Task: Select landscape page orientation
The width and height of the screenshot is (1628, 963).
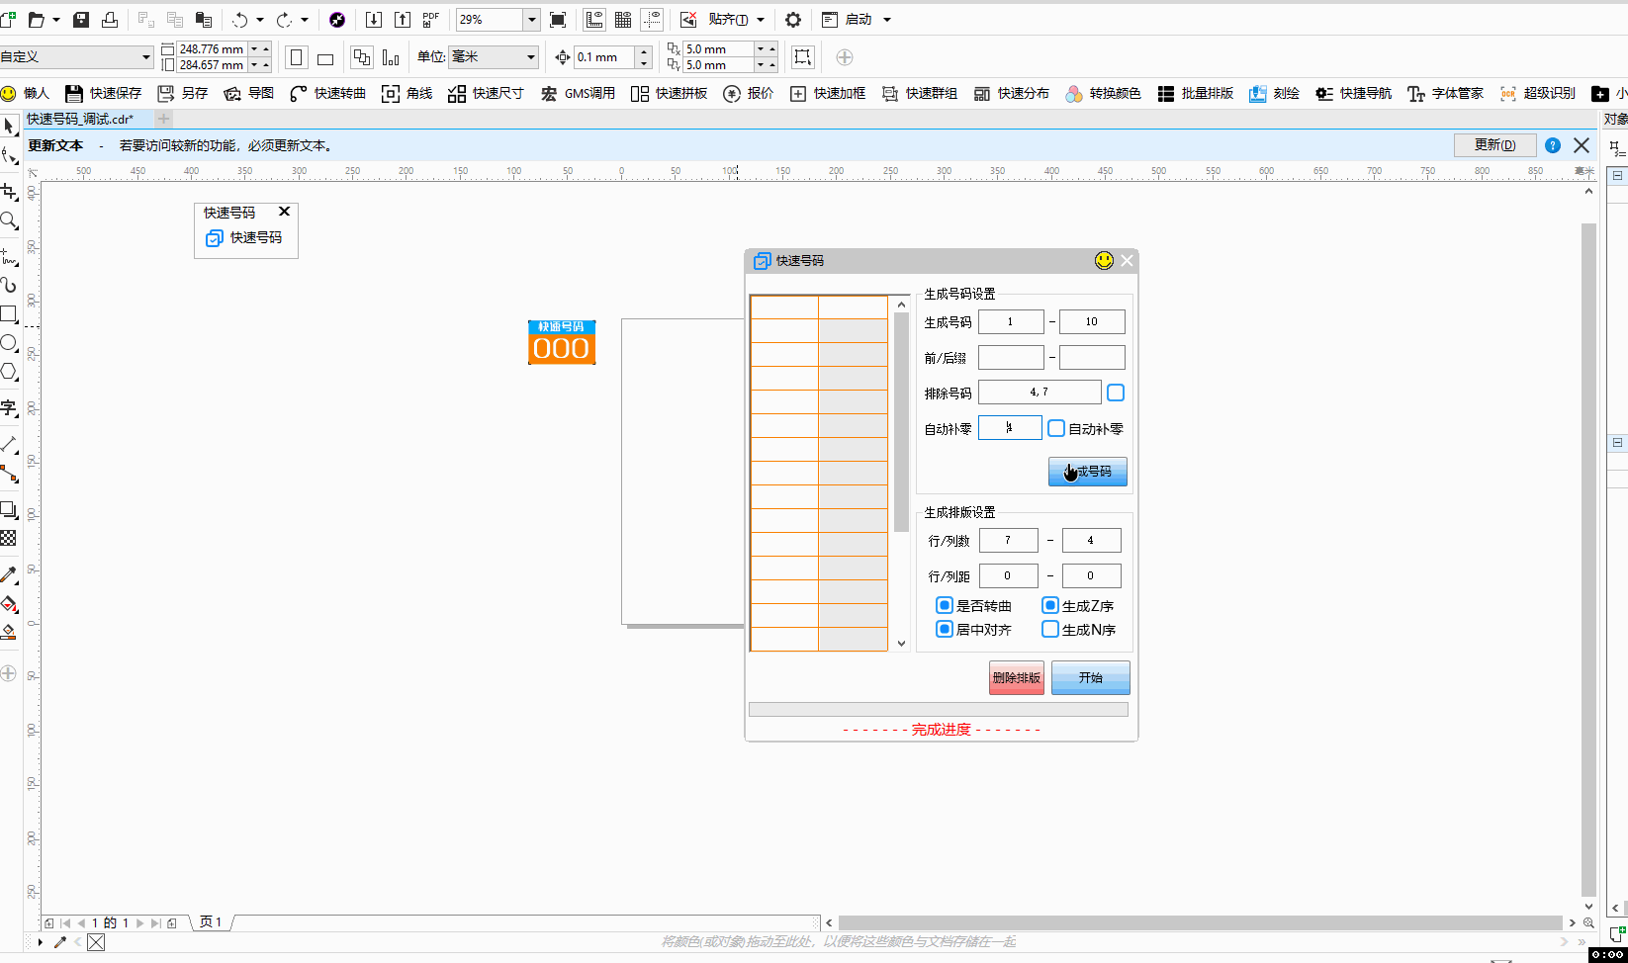Action: point(325,57)
